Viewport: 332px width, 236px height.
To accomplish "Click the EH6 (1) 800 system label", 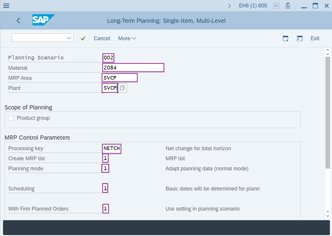I will tap(253, 5).
